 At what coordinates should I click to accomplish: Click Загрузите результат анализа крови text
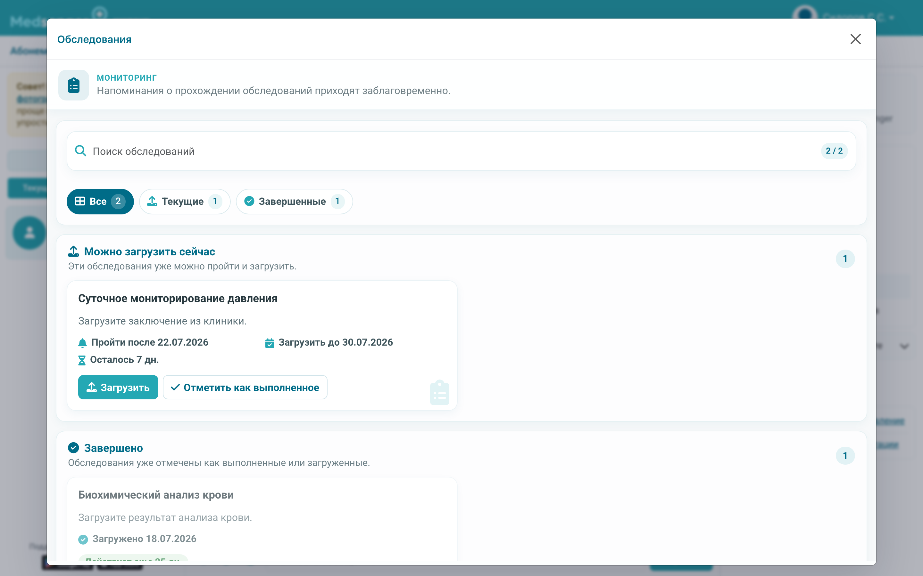click(x=165, y=518)
